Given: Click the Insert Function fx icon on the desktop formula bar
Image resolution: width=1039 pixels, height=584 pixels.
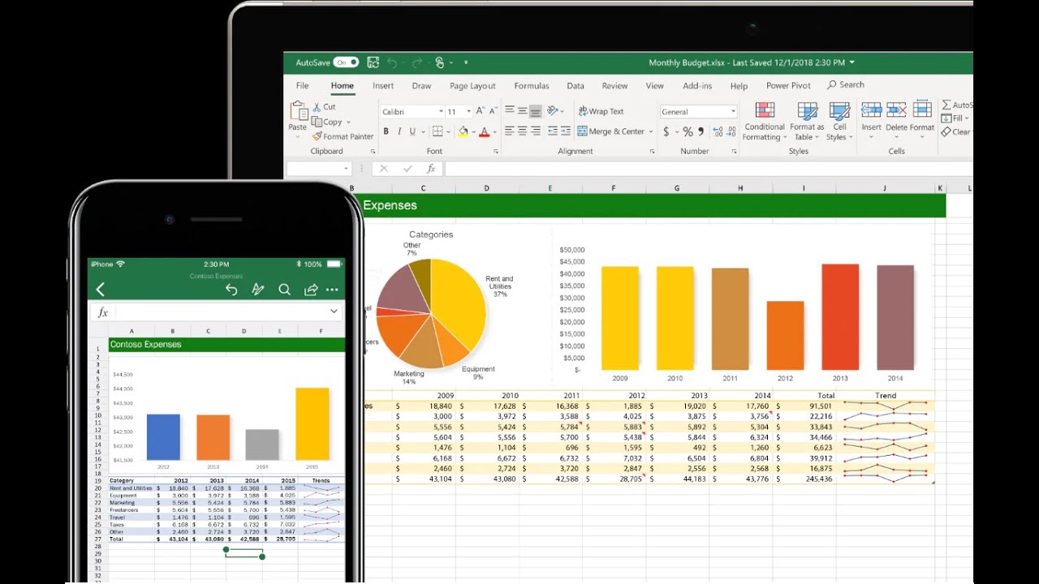Looking at the screenshot, I should point(431,169).
